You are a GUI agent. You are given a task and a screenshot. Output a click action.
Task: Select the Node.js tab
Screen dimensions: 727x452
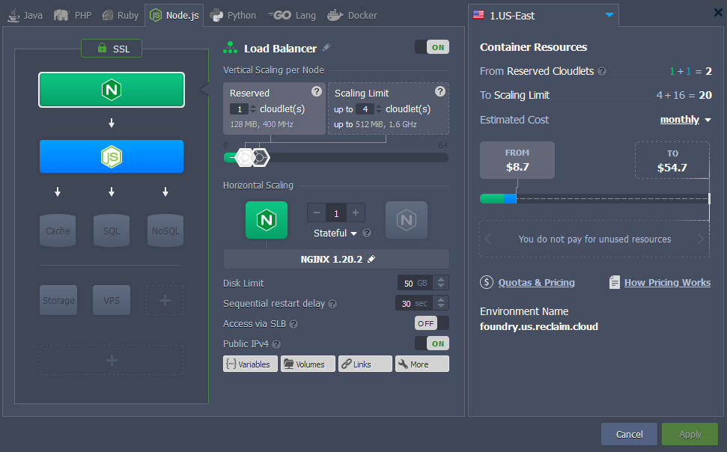174,15
